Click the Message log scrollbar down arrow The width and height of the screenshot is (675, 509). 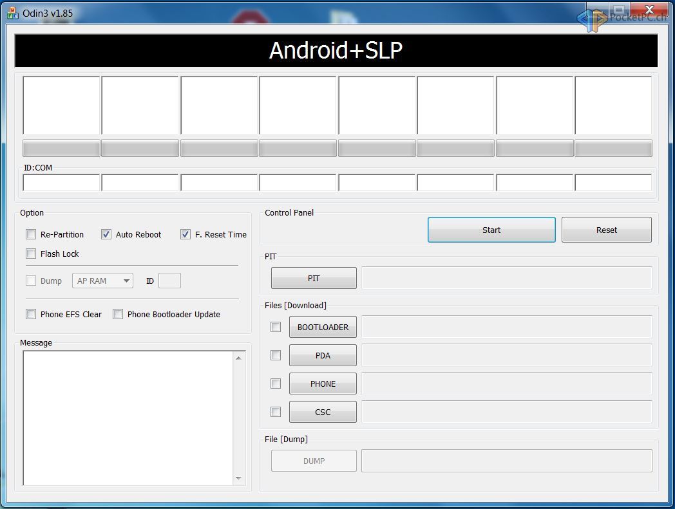click(238, 478)
